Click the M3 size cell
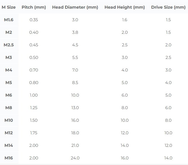 point(9,58)
